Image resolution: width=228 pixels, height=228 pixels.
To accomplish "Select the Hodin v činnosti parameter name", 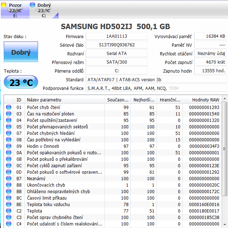I will pyautogui.click(x=43, y=146).
